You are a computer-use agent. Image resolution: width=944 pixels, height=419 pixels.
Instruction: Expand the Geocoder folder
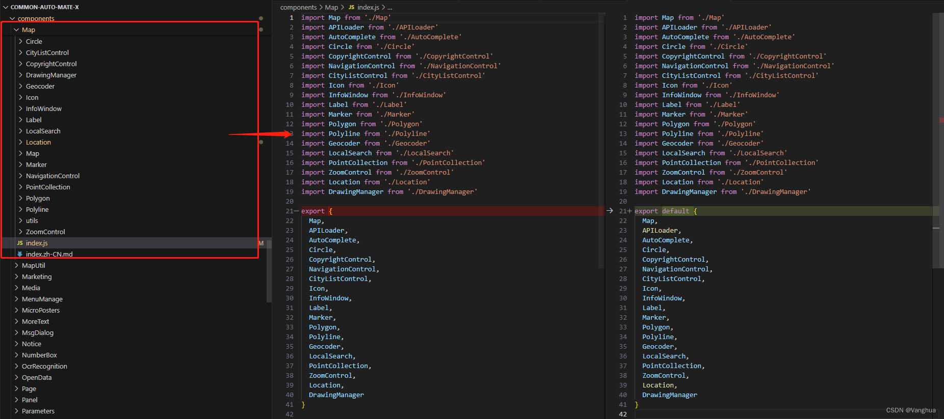(x=40, y=86)
